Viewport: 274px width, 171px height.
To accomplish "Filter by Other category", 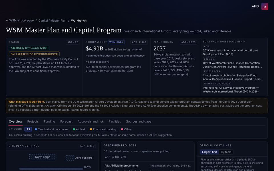I will [x=126, y=129].
